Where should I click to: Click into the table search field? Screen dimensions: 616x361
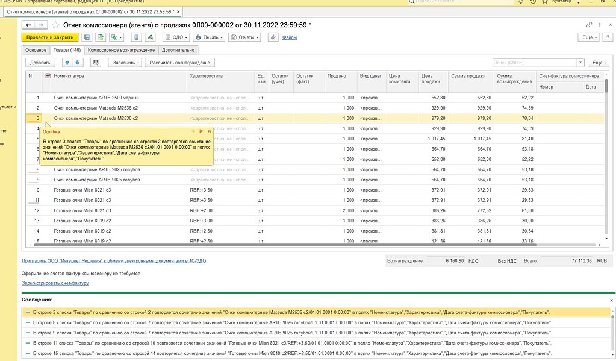coord(534,63)
